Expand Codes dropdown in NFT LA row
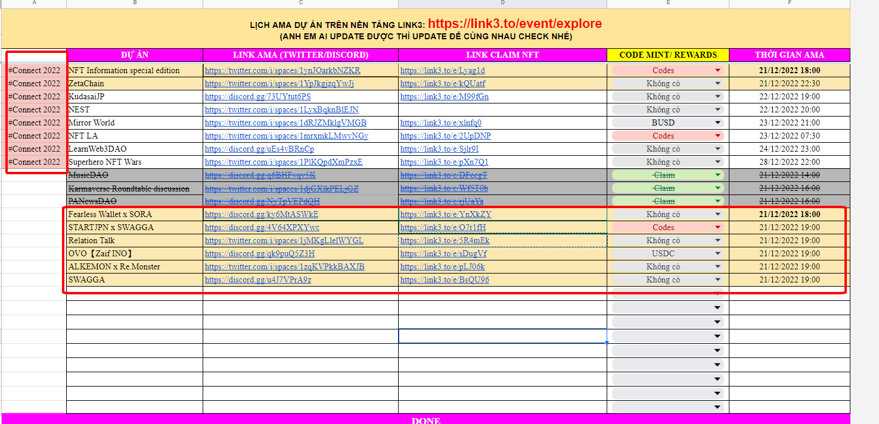The width and height of the screenshot is (879, 424). tap(718, 136)
